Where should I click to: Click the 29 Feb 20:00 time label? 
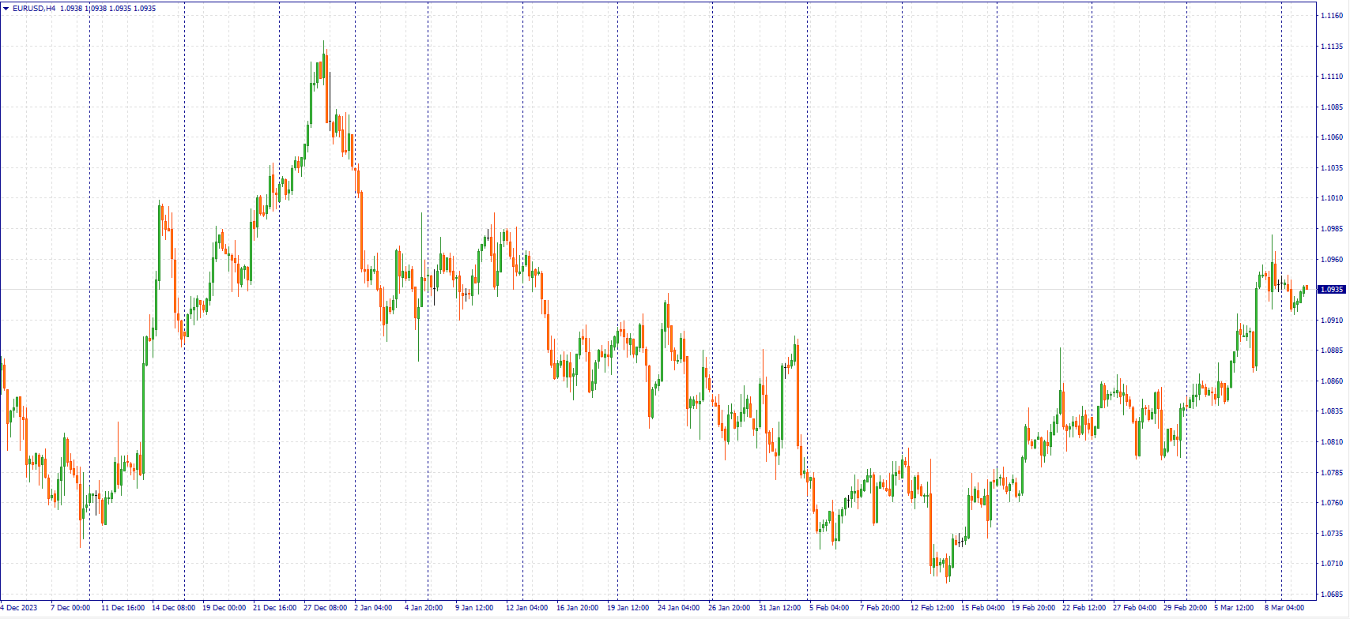(x=1185, y=608)
